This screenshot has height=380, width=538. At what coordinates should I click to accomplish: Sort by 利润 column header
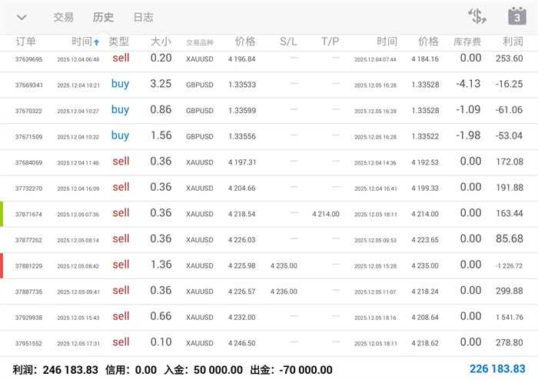click(512, 42)
